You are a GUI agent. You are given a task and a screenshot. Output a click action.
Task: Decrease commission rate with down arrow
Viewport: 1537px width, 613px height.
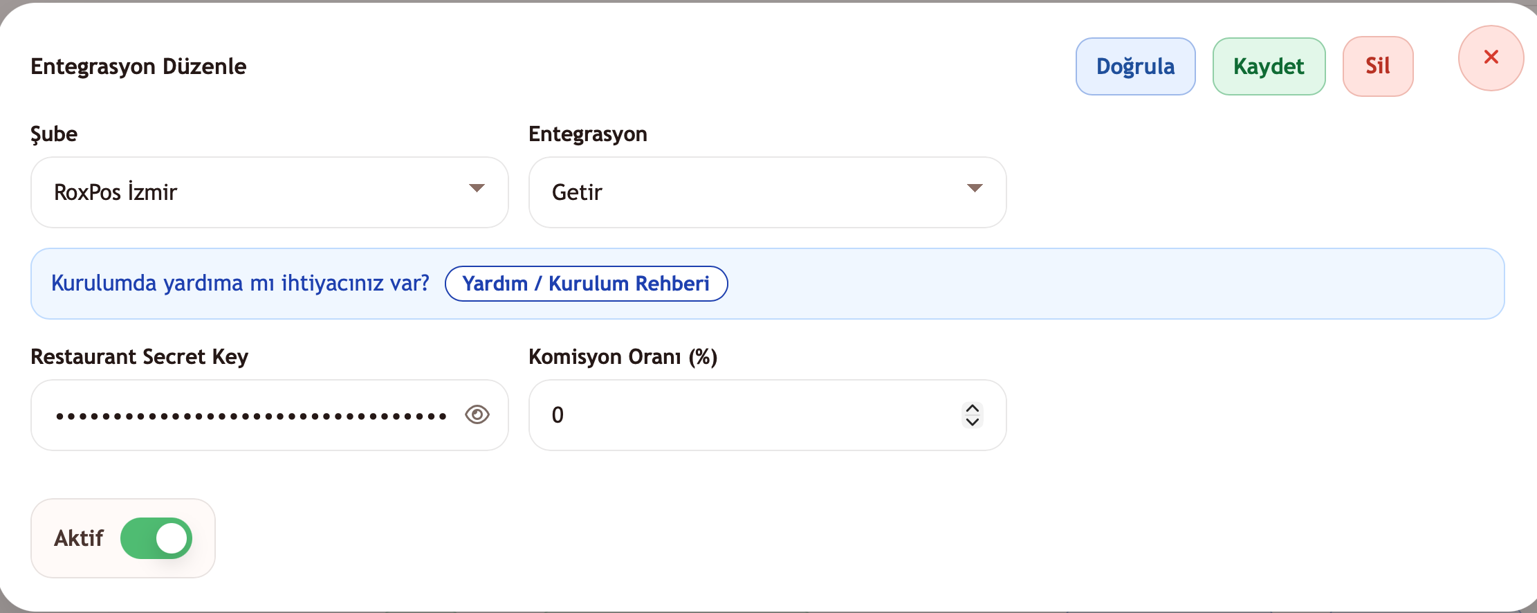coord(973,422)
